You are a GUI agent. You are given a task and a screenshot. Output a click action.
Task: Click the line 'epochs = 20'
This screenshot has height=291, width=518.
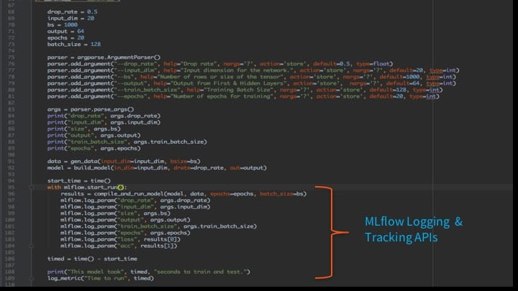click(65, 37)
